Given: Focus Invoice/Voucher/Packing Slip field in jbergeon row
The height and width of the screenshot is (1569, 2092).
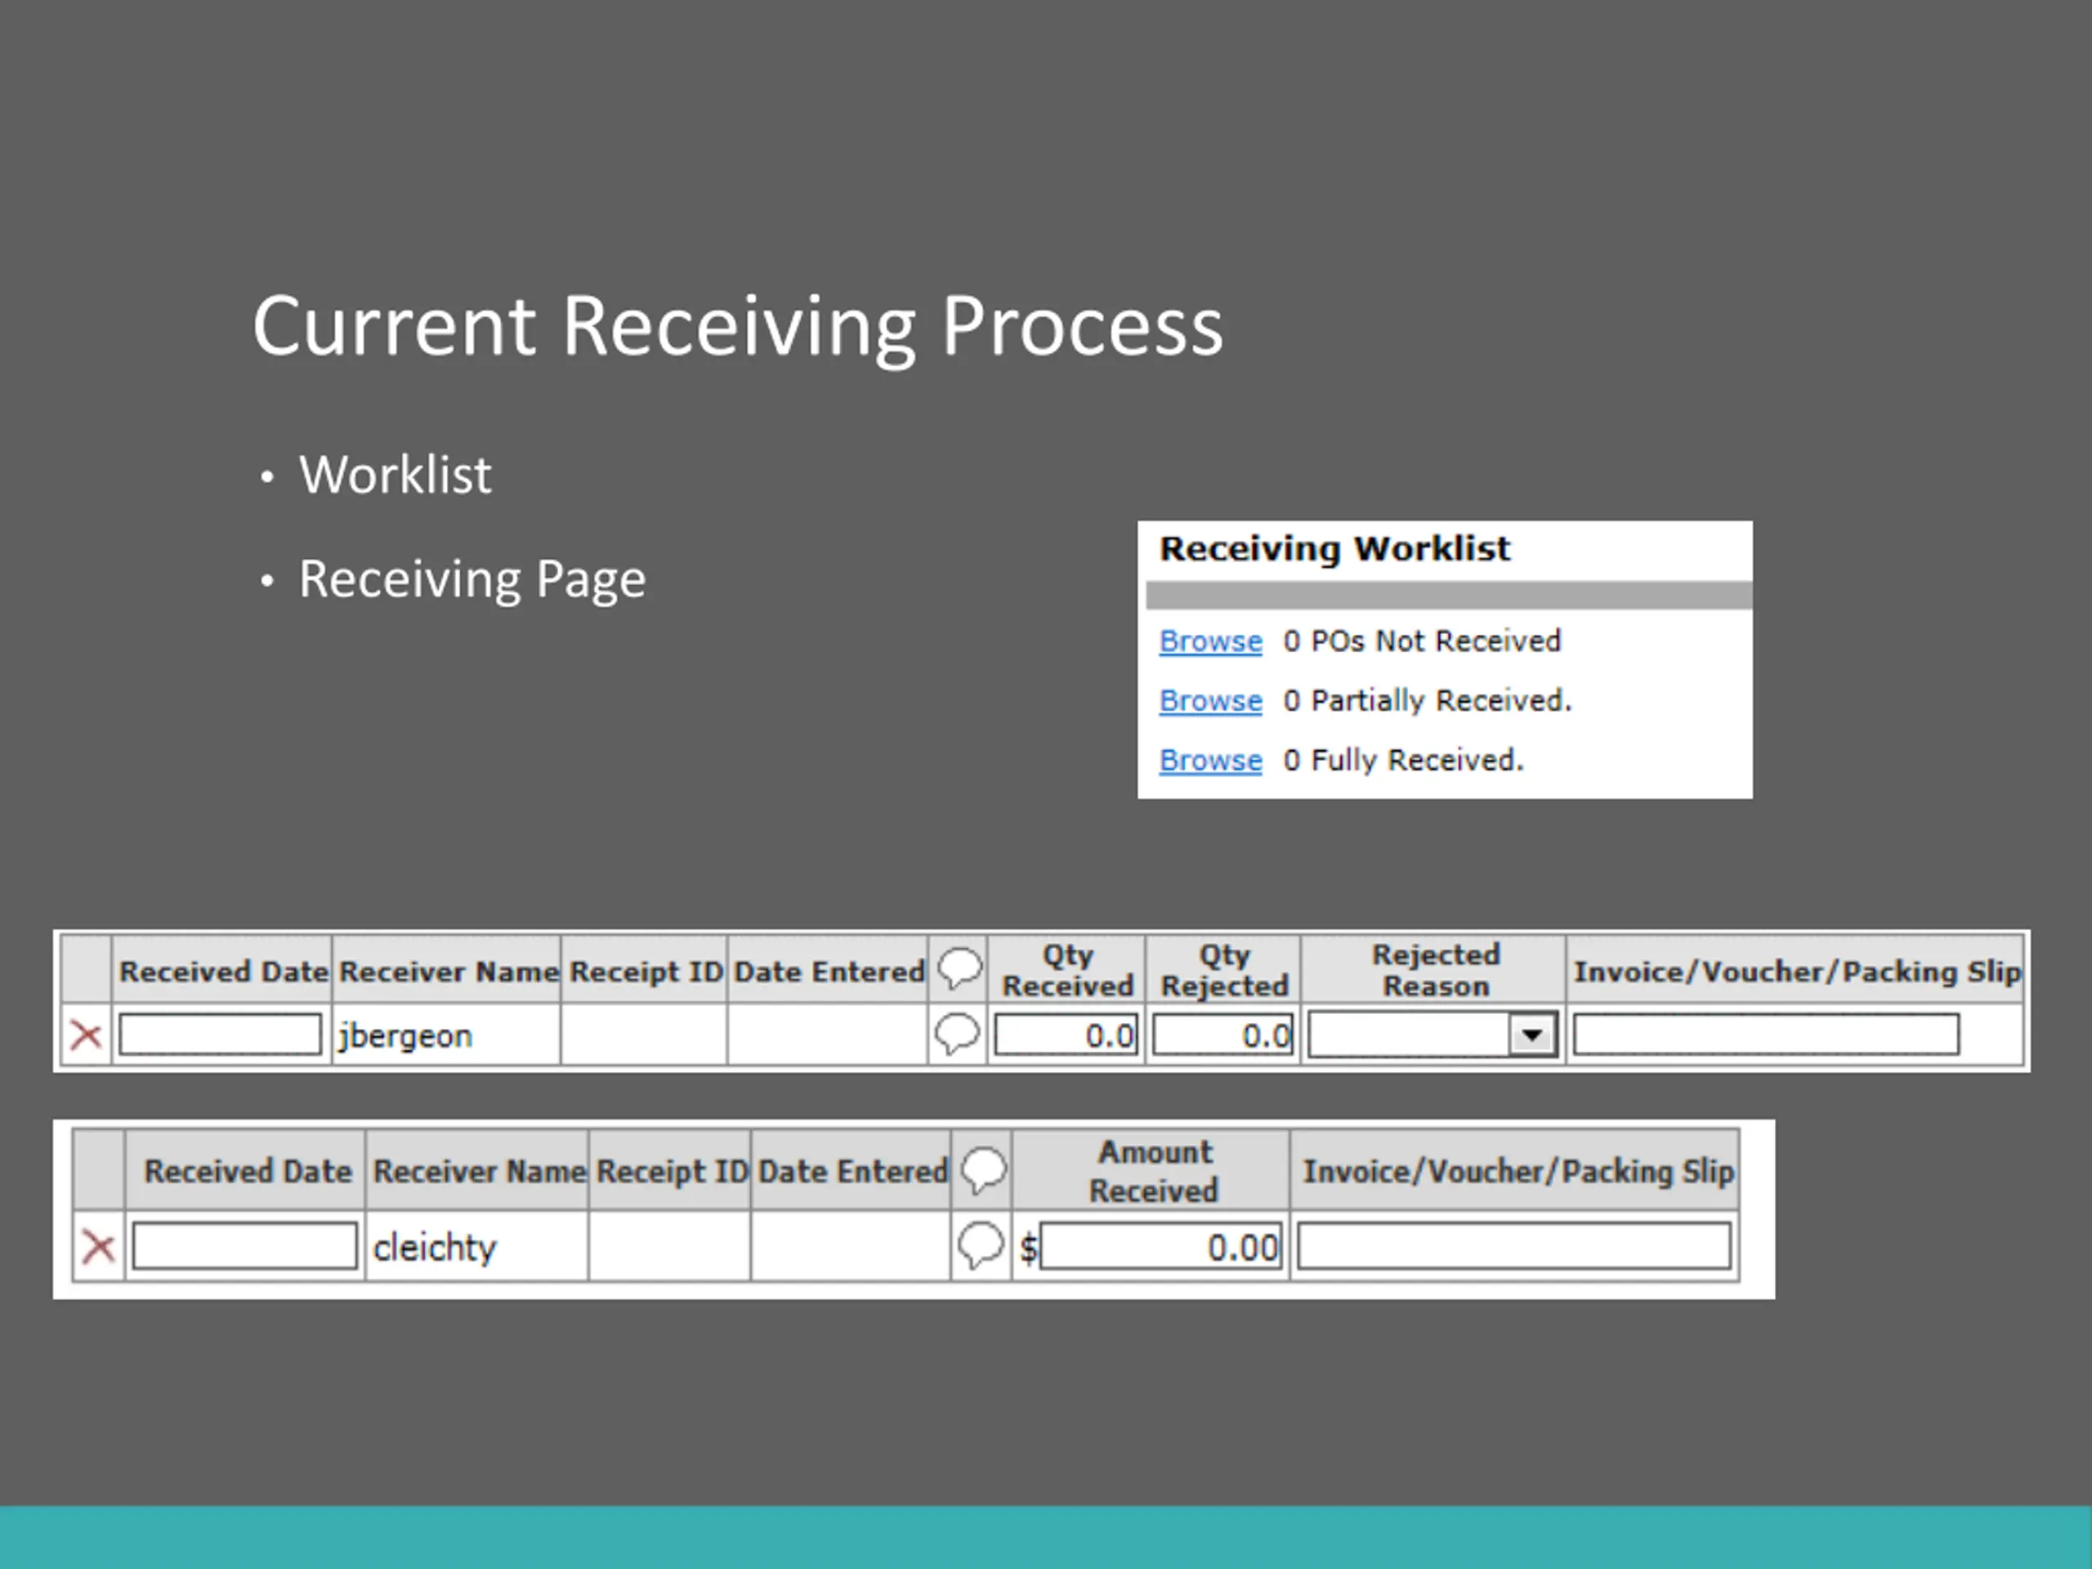Looking at the screenshot, I should pos(1766,1035).
